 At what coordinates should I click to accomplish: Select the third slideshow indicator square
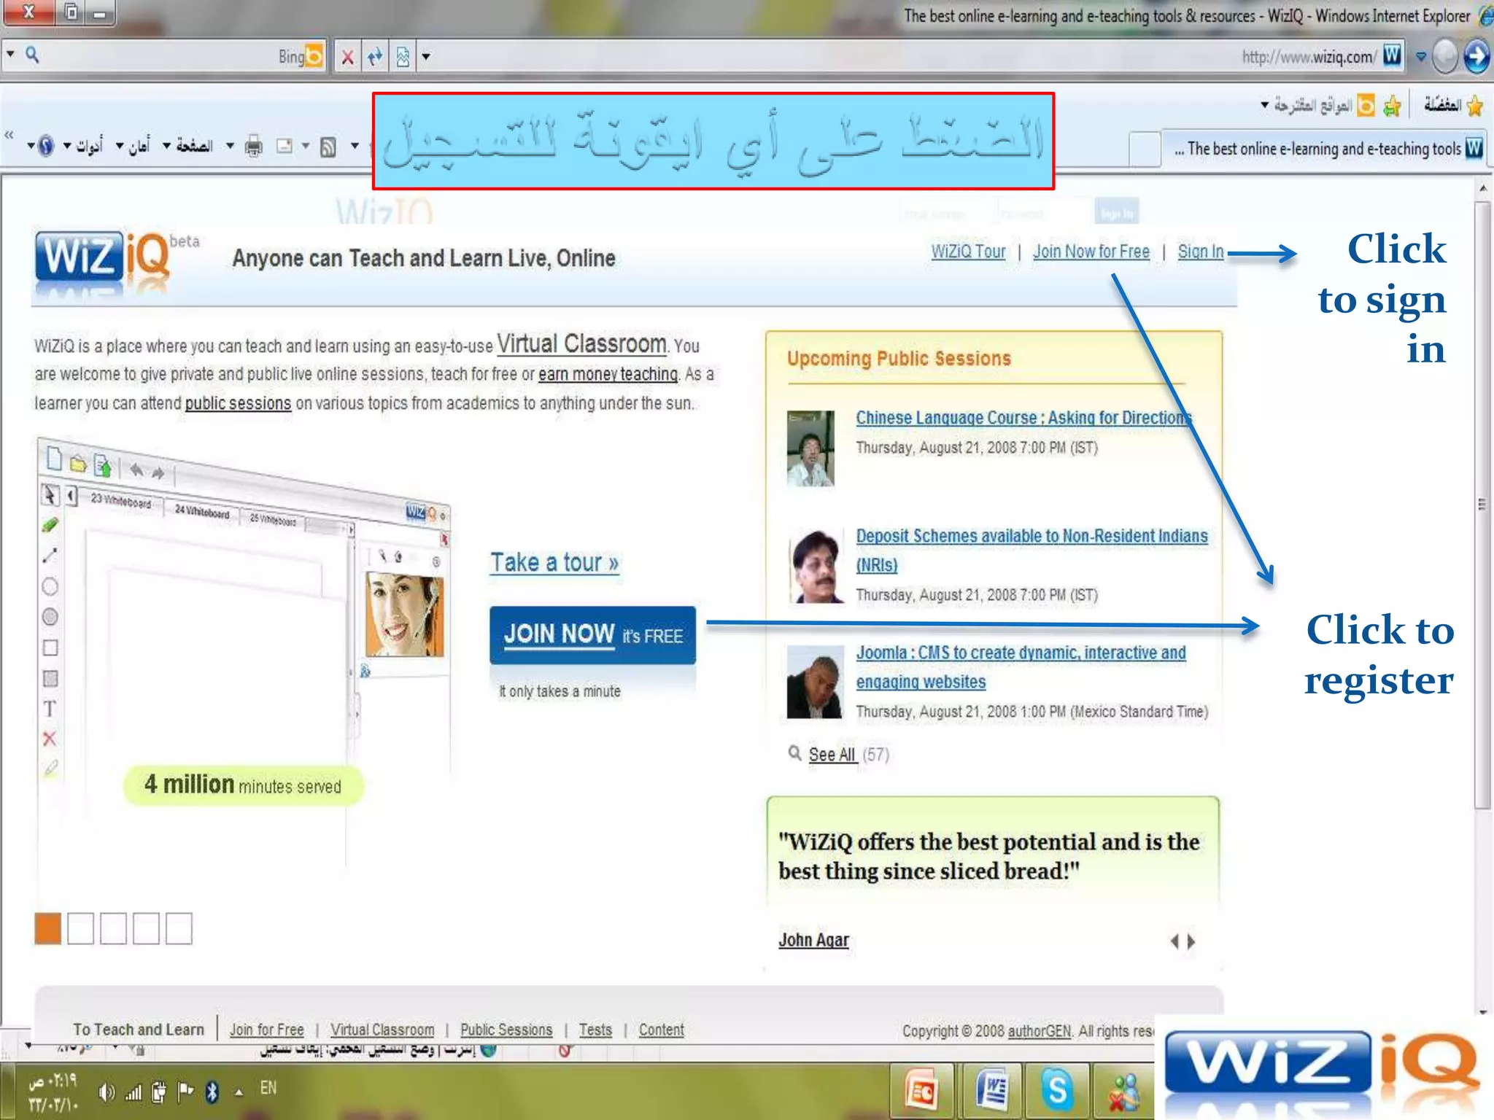(113, 928)
